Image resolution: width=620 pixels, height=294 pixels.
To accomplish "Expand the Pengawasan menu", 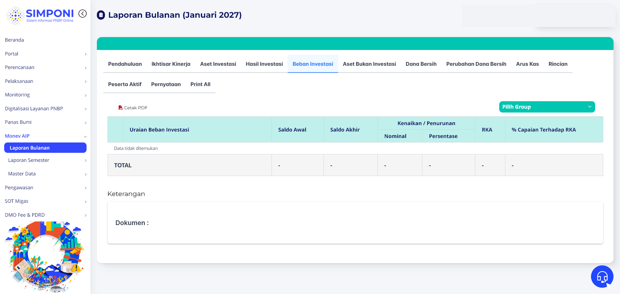I will 45,188.
